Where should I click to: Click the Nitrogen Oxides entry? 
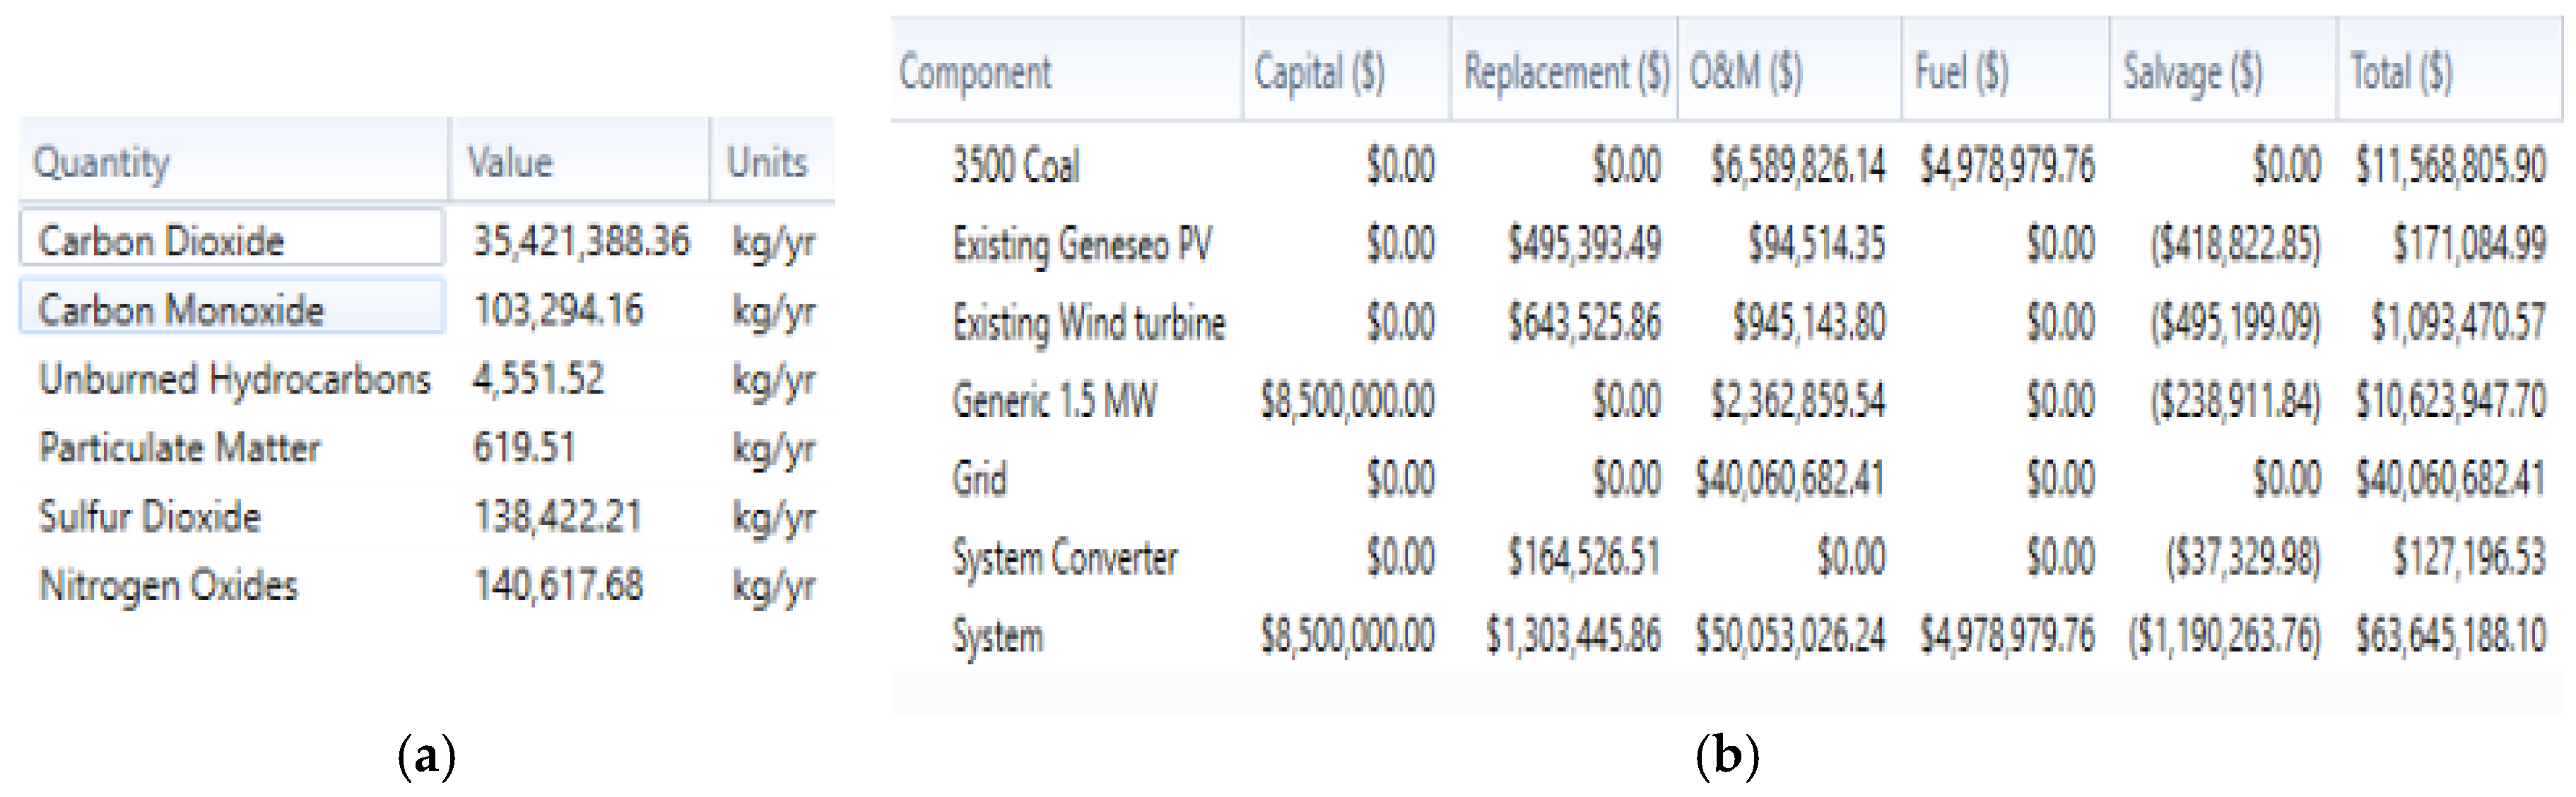[x=169, y=585]
